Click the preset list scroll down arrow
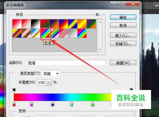Image resolution: width=159 pixels, height=117 pixels. coord(100,49)
